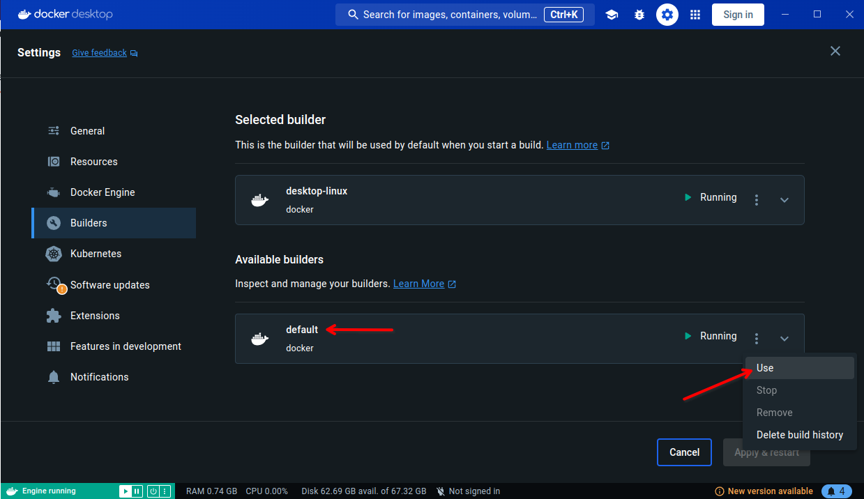Open Features in development settings

tap(114, 346)
